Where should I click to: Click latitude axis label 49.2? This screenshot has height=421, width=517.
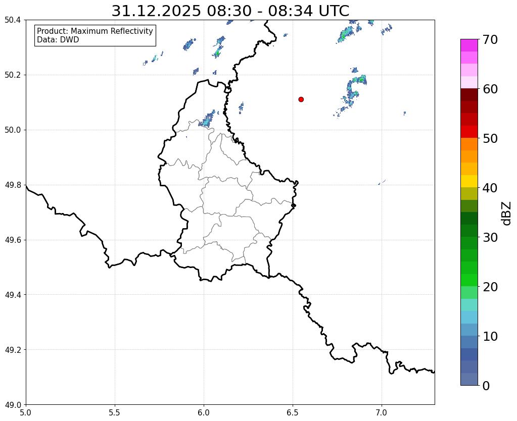[x=13, y=350]
